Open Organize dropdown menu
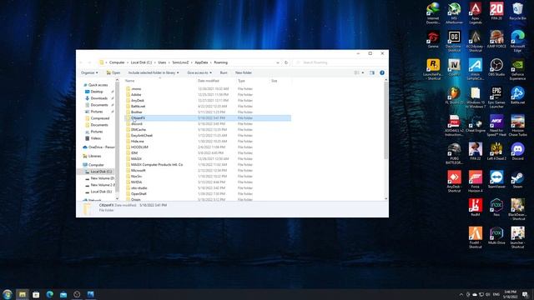 point(89,72)
